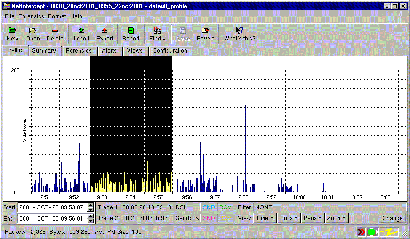Click the 9:53 time axis label
The width and height of the screenshot is (410, 239).
point(102,197)
